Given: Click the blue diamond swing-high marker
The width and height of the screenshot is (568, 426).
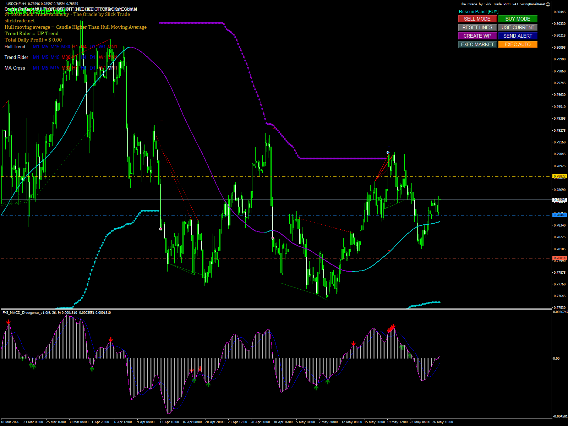Looking at the screenshot, I should [388, 153].
